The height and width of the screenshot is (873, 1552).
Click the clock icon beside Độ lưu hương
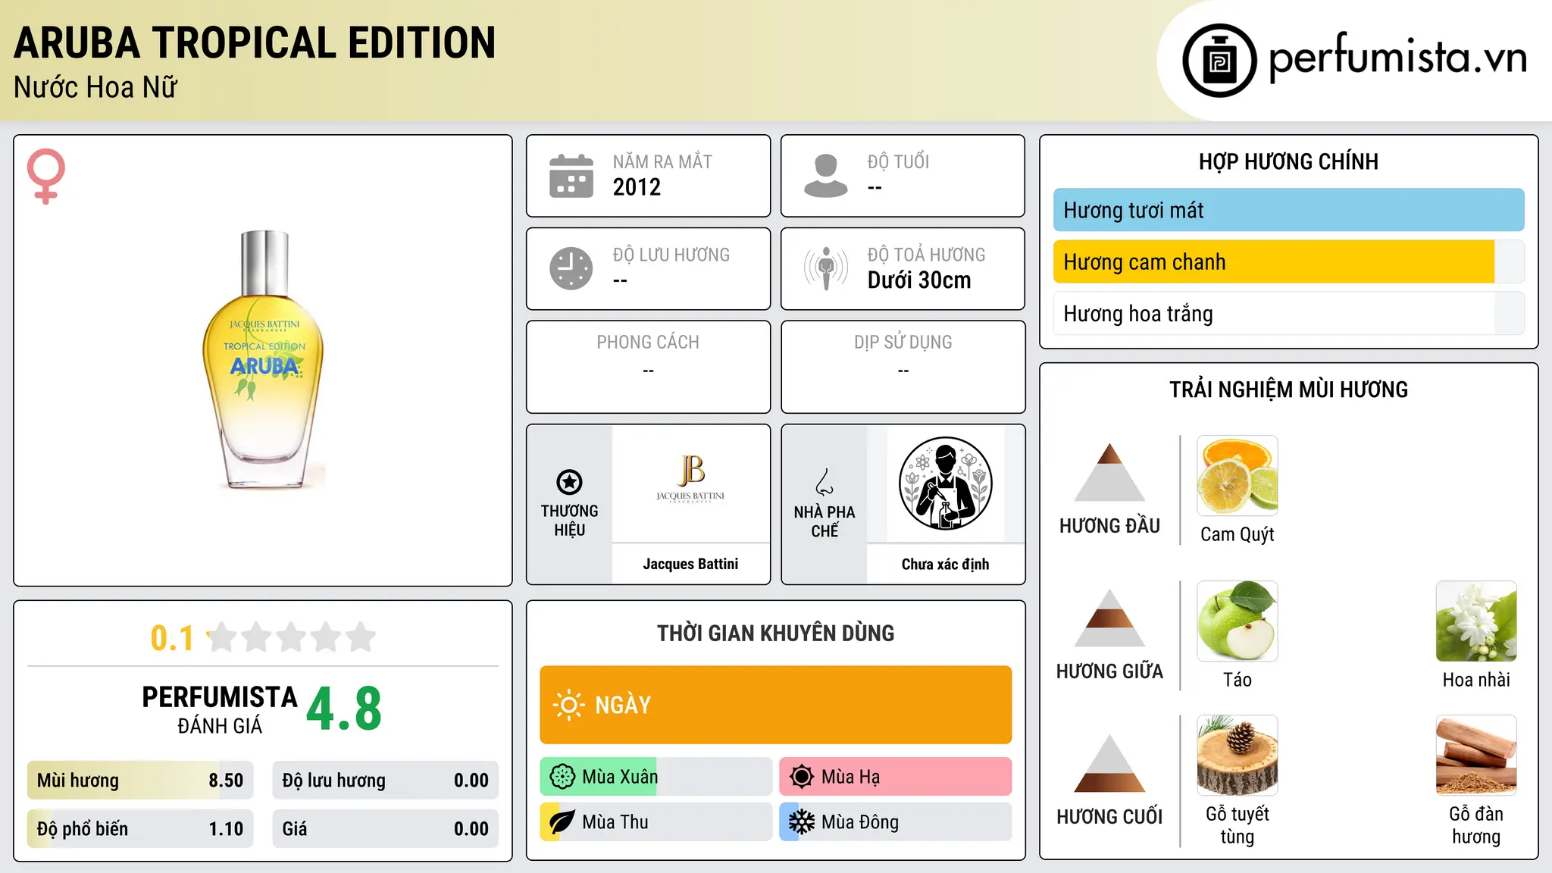571,268
